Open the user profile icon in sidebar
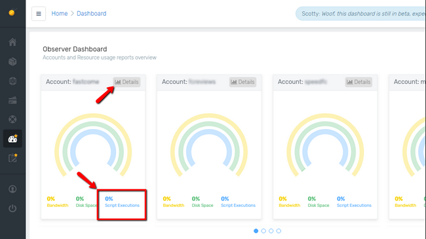The image size is (426, 239). tap(12, 189)
